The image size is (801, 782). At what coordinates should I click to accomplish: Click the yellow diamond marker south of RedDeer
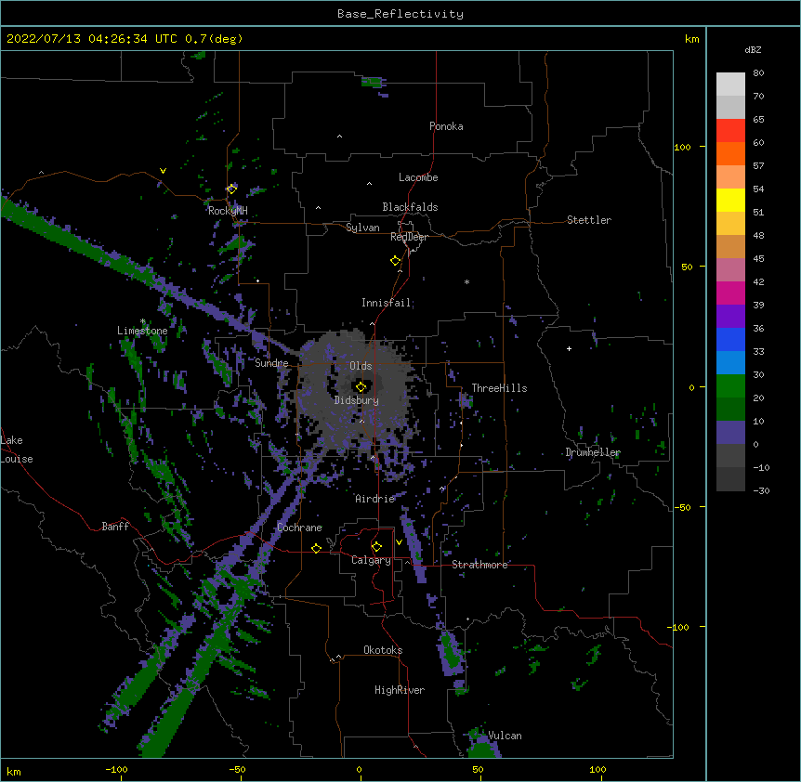point(395,261)
